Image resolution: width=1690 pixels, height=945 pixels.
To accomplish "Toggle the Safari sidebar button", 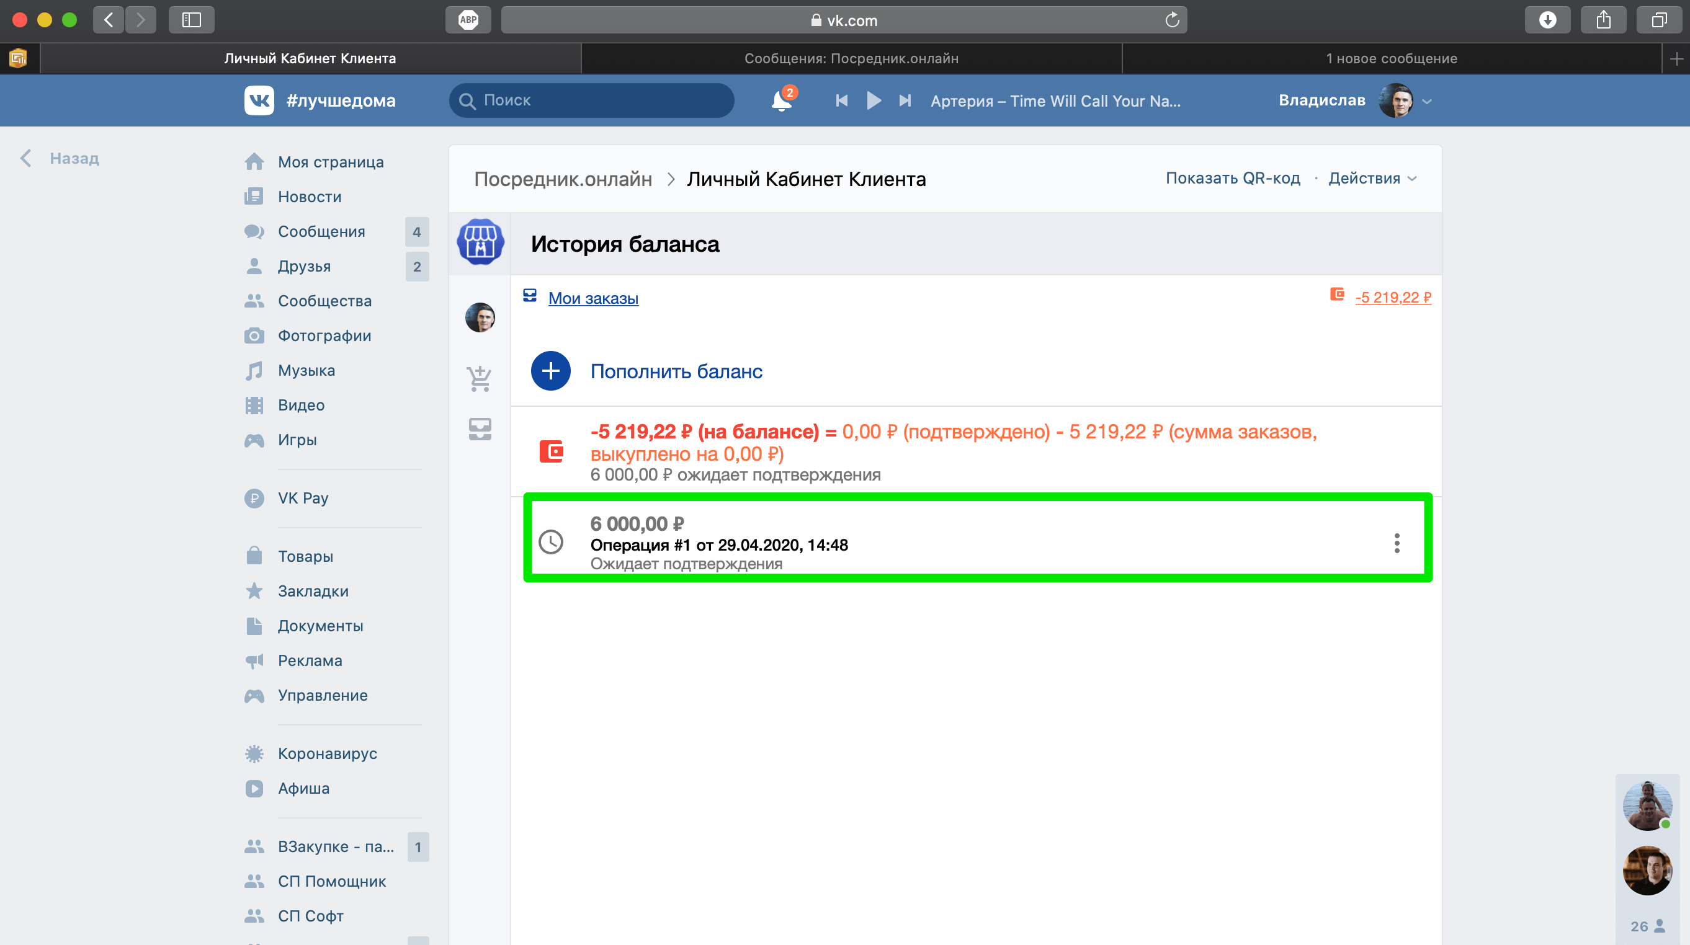I will coord(191,20).
